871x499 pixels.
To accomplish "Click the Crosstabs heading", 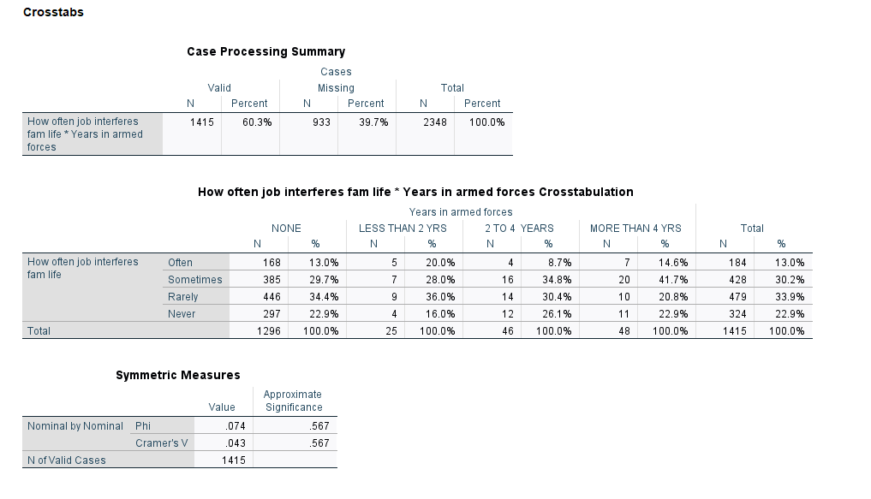I will click(x=53, y=12).
